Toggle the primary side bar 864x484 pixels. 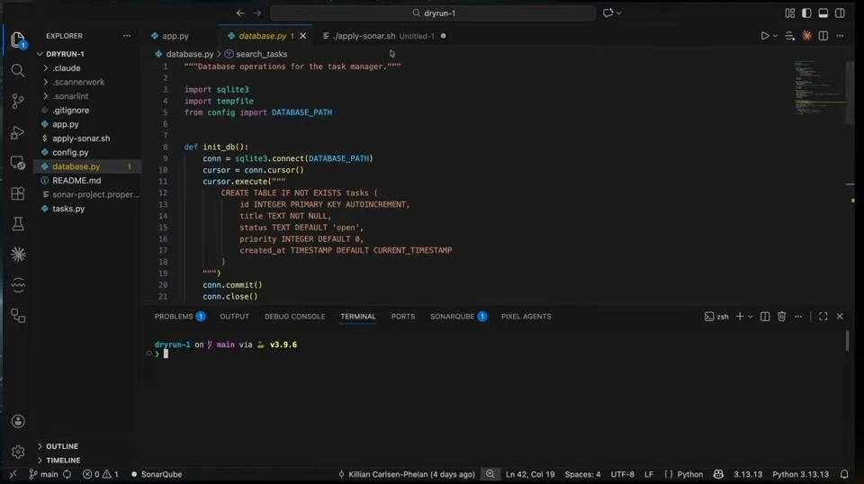[806, 13]
